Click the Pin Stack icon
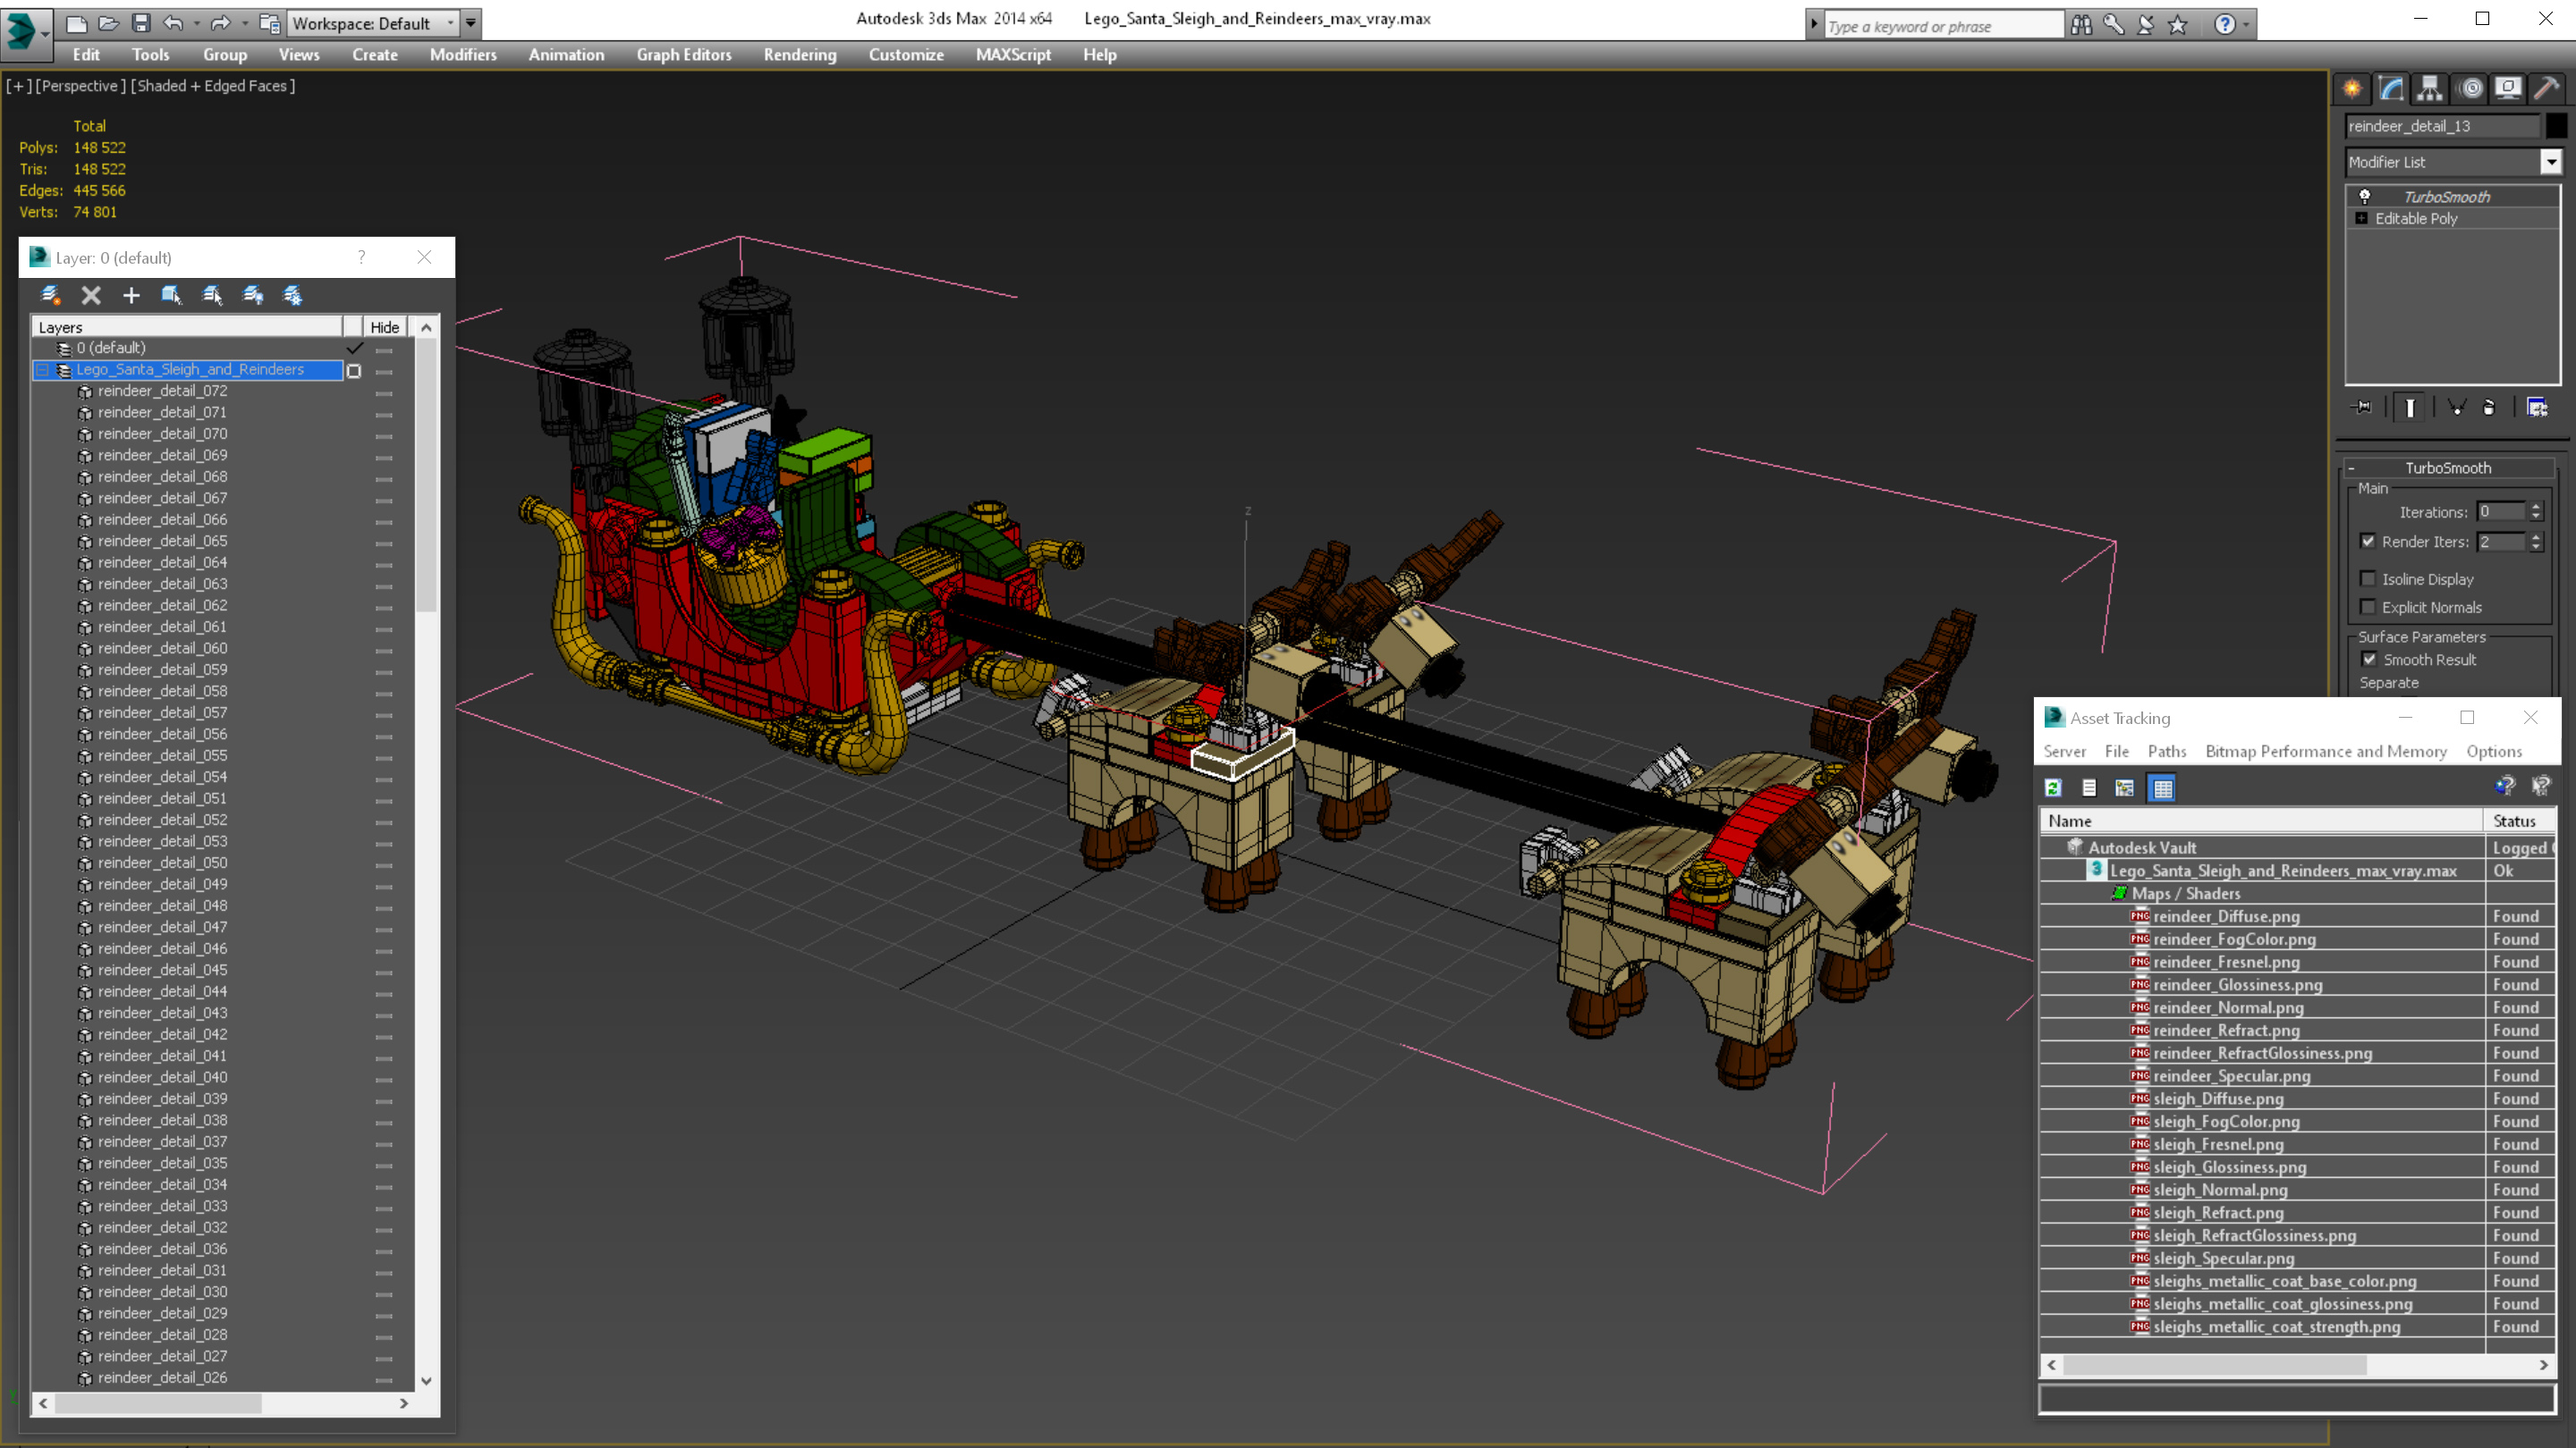 [2362, 407]
